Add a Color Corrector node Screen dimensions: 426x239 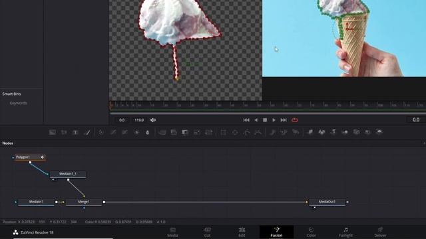101,132
